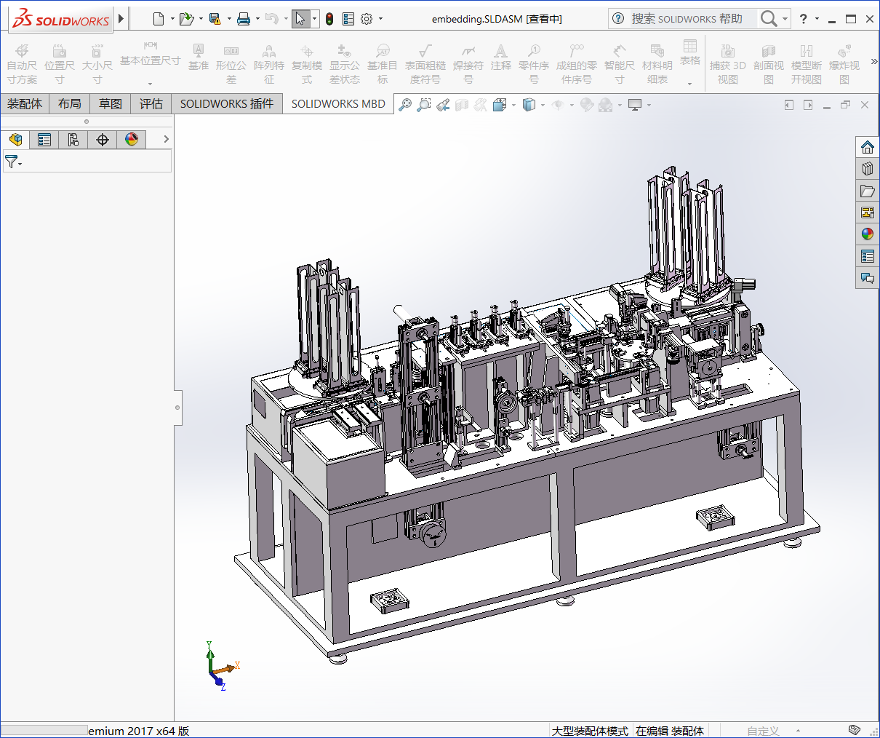Open View Palette task pane icon

click(867, 213)
